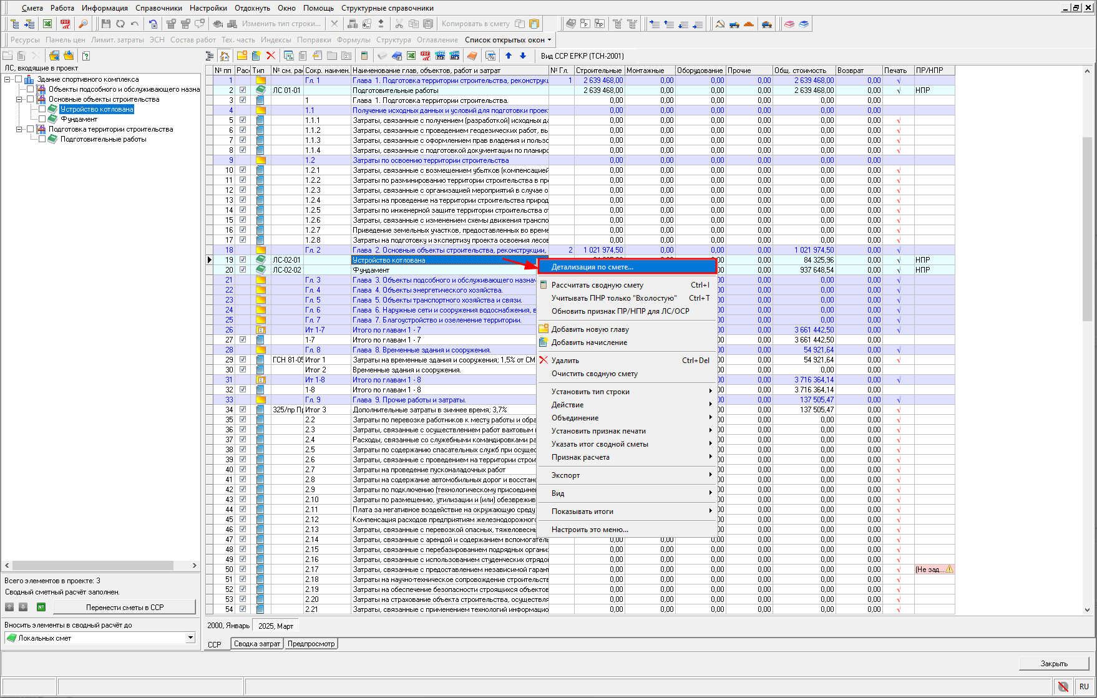The height and width of the screenshot is (698, 1097).
Task: Click the magnifier search icon
Action: 82,24
